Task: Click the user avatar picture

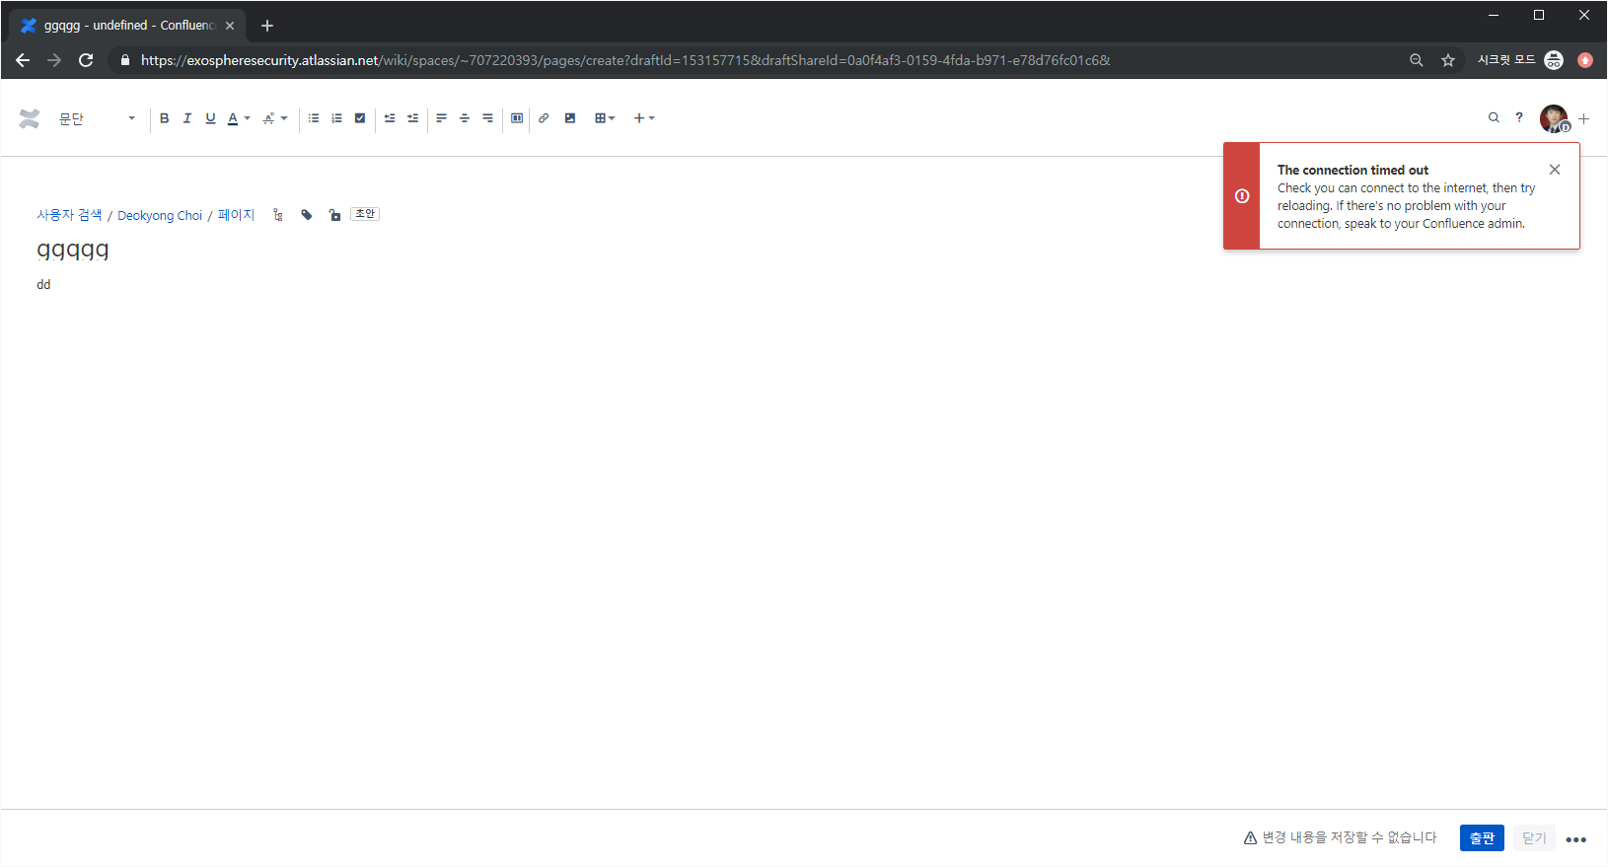Action: (x=1554, y=118)
